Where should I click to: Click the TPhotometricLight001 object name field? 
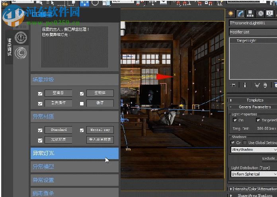click(253, 23)
